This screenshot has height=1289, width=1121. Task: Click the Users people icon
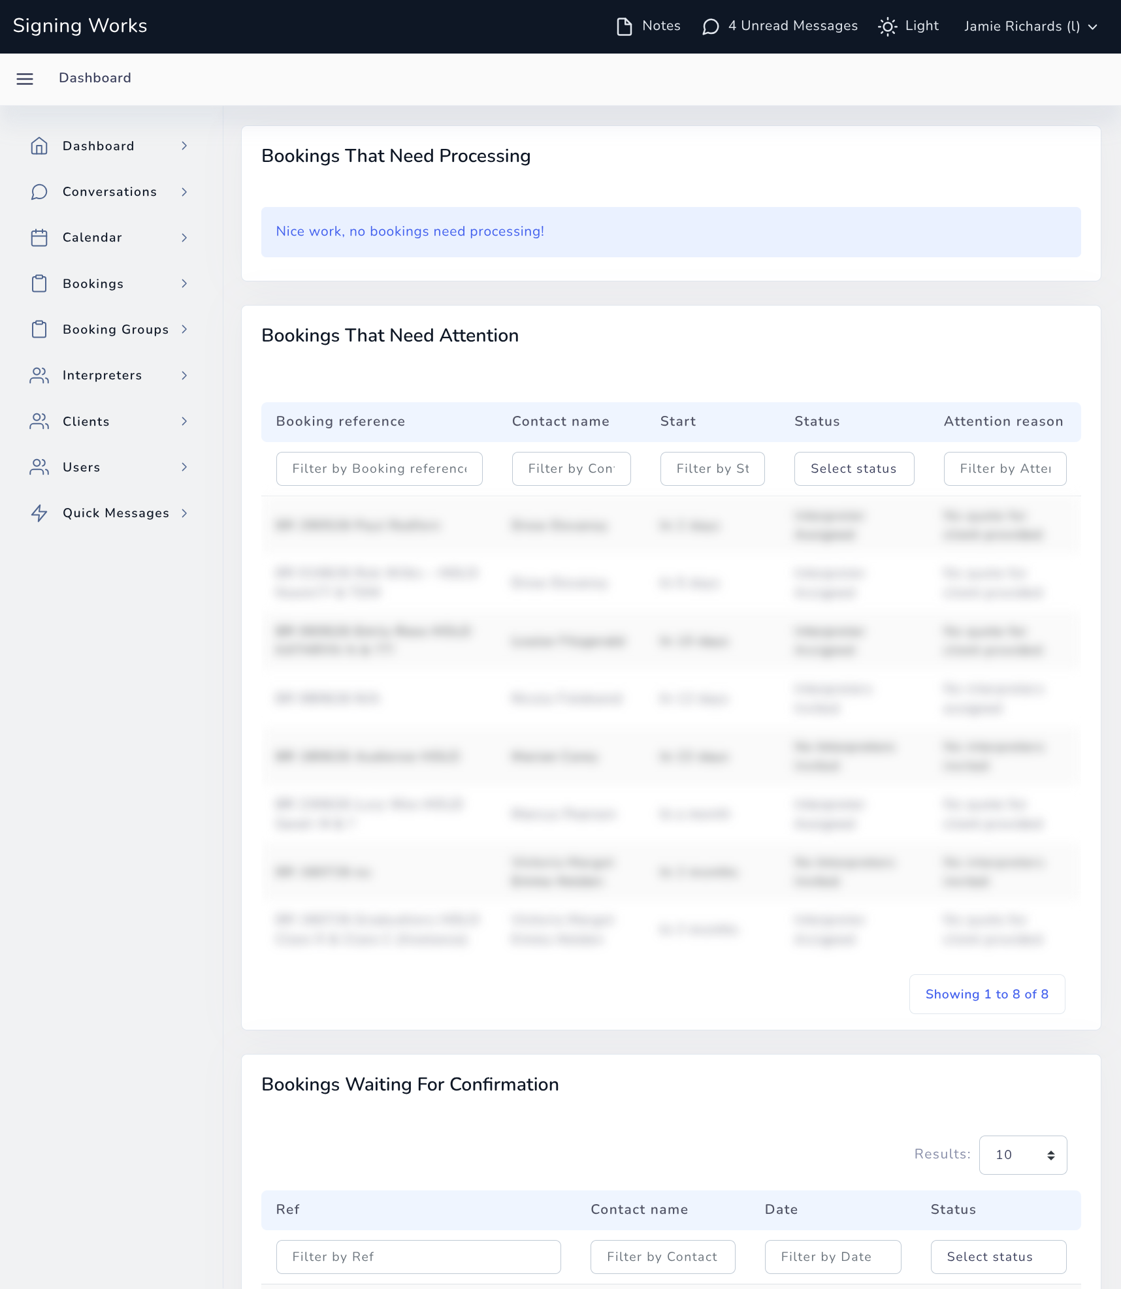[x=39, y=467]
